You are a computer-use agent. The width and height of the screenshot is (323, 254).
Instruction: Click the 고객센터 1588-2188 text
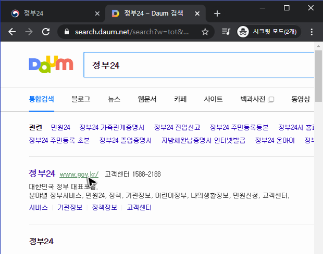click(133, 175)
